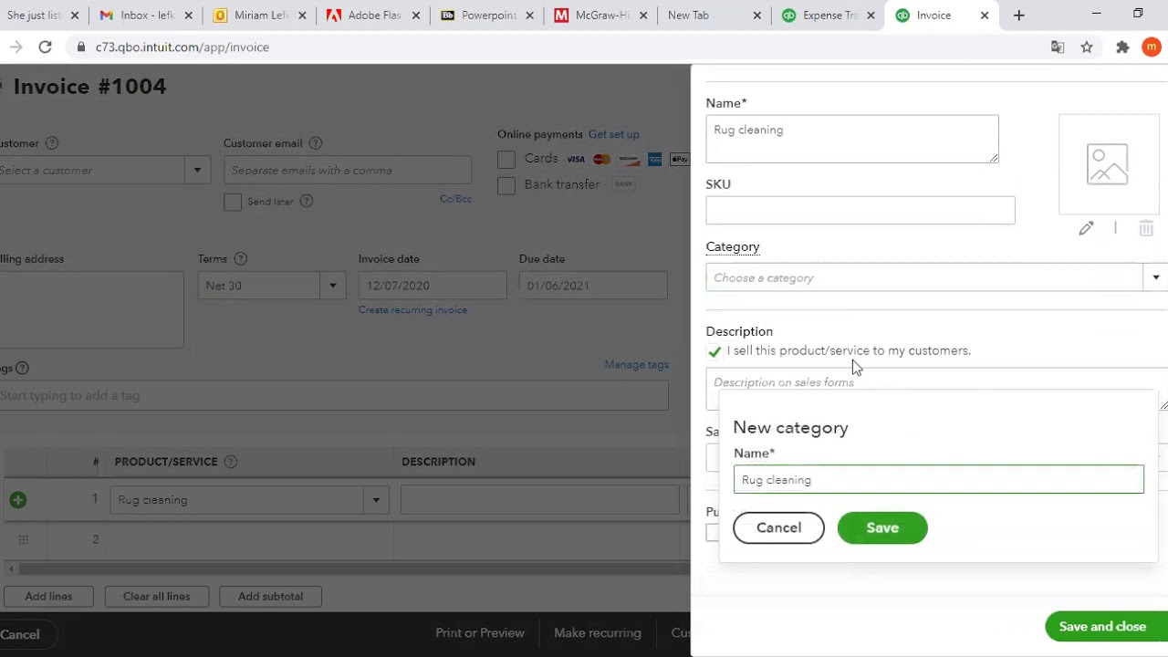Click the trash delete image icon
Viewport: 1168px width, 657px height.
click(x=1146, y=228)
